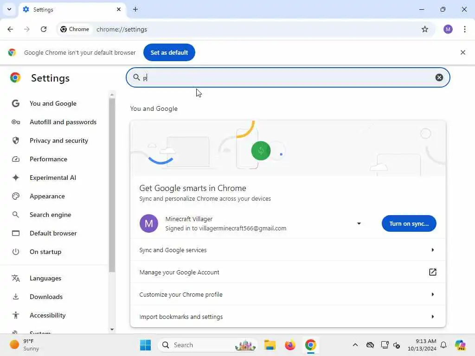Screen dimensions: 475x356
Task: Select On startup in sidebar
Action: tap(45, 252)
